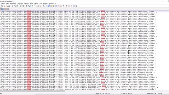The height and width of the screenshot is (95, 169).
Task: Open the Search menu
Action: tap(3, 4)
